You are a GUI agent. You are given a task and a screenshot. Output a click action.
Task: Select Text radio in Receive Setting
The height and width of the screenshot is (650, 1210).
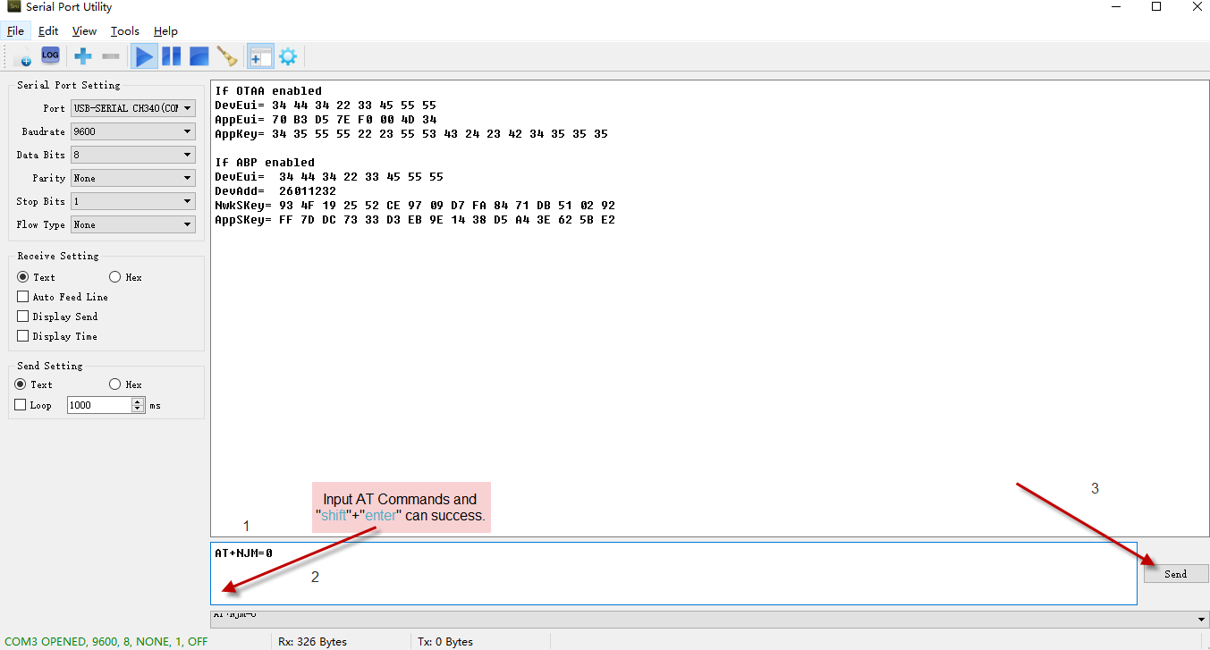click(x=23, y=277)
